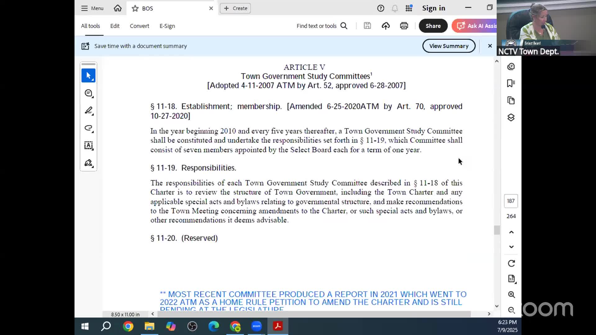Click the vertical scrollbar thumb
The height and width of the screenshot is (335, 596).
[497, 230]
